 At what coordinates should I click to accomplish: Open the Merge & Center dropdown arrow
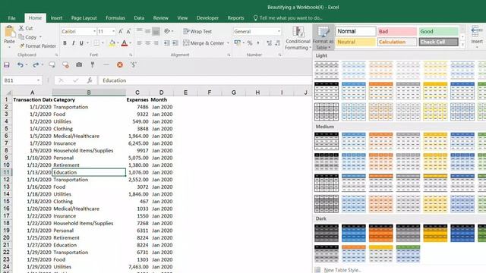click(228, 43)
